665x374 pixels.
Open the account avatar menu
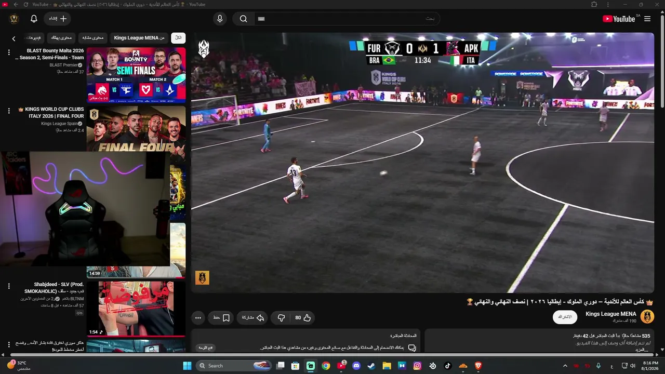pos(14,19)
